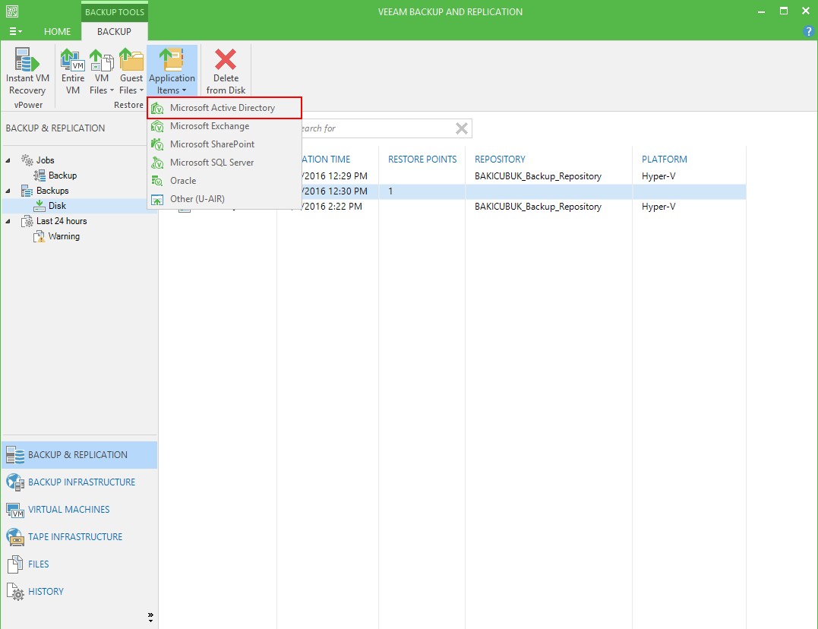Image resolution: width=818 pixels, height=629 pixels.
Task: Click restore points value 1
Action: point(390,191)
